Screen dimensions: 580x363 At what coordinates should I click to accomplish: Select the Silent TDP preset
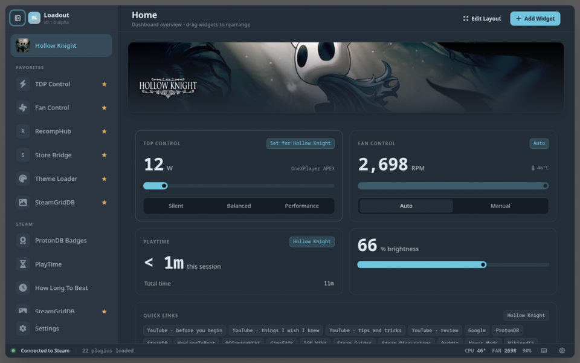pyautogui.click(x=176, y=206)
